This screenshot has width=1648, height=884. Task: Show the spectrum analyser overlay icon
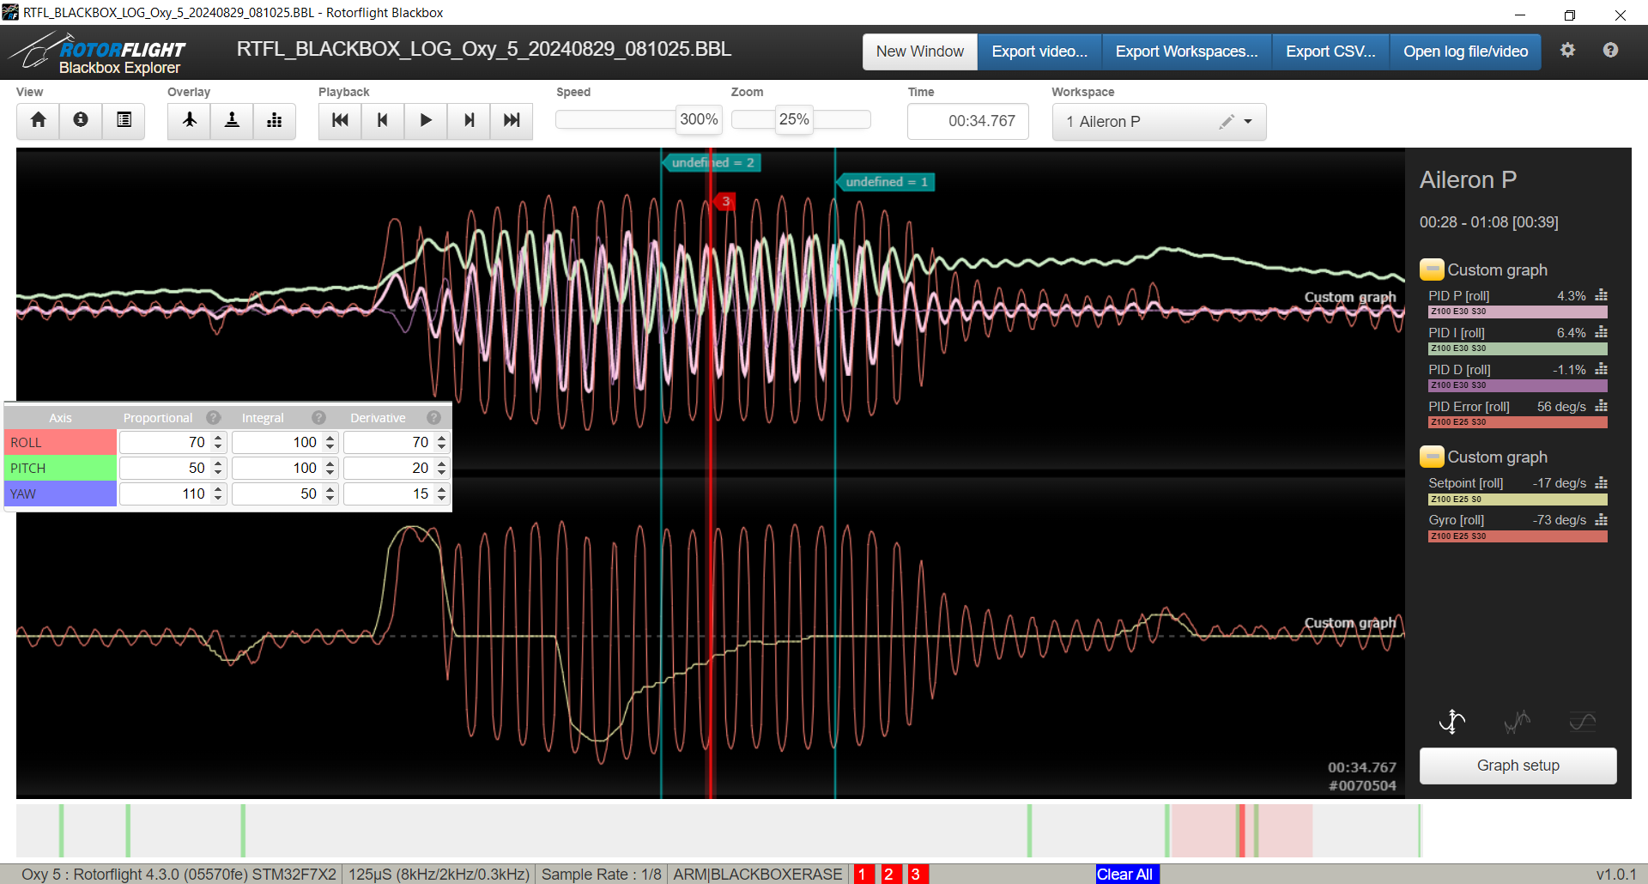click(275, 120)
